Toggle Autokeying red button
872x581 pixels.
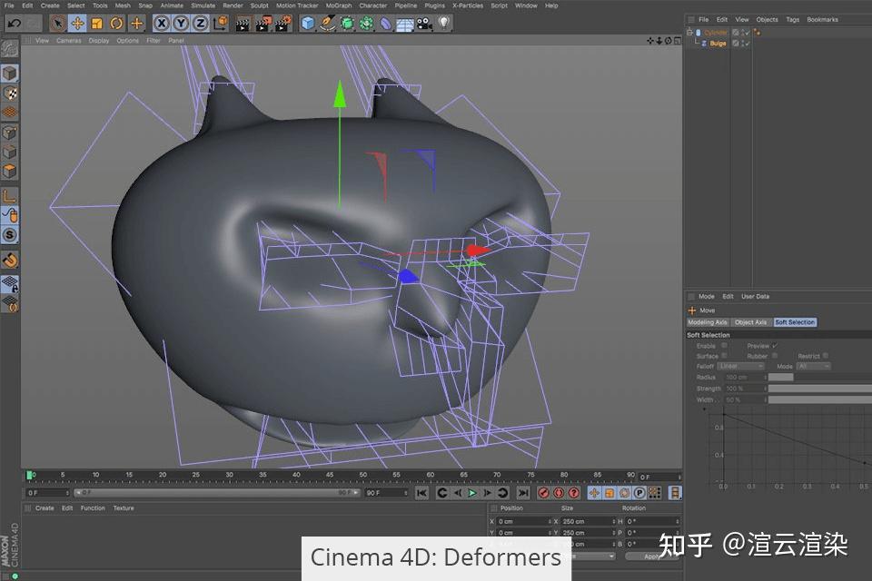click(x=559, y=493)
